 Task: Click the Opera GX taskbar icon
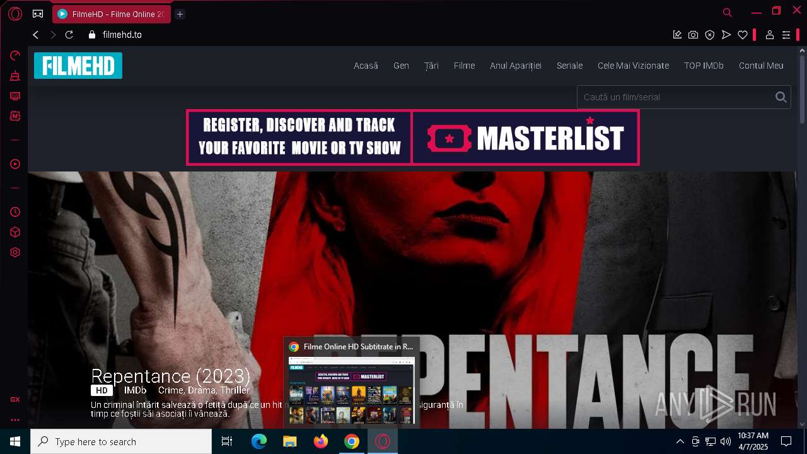coord(383,441)
